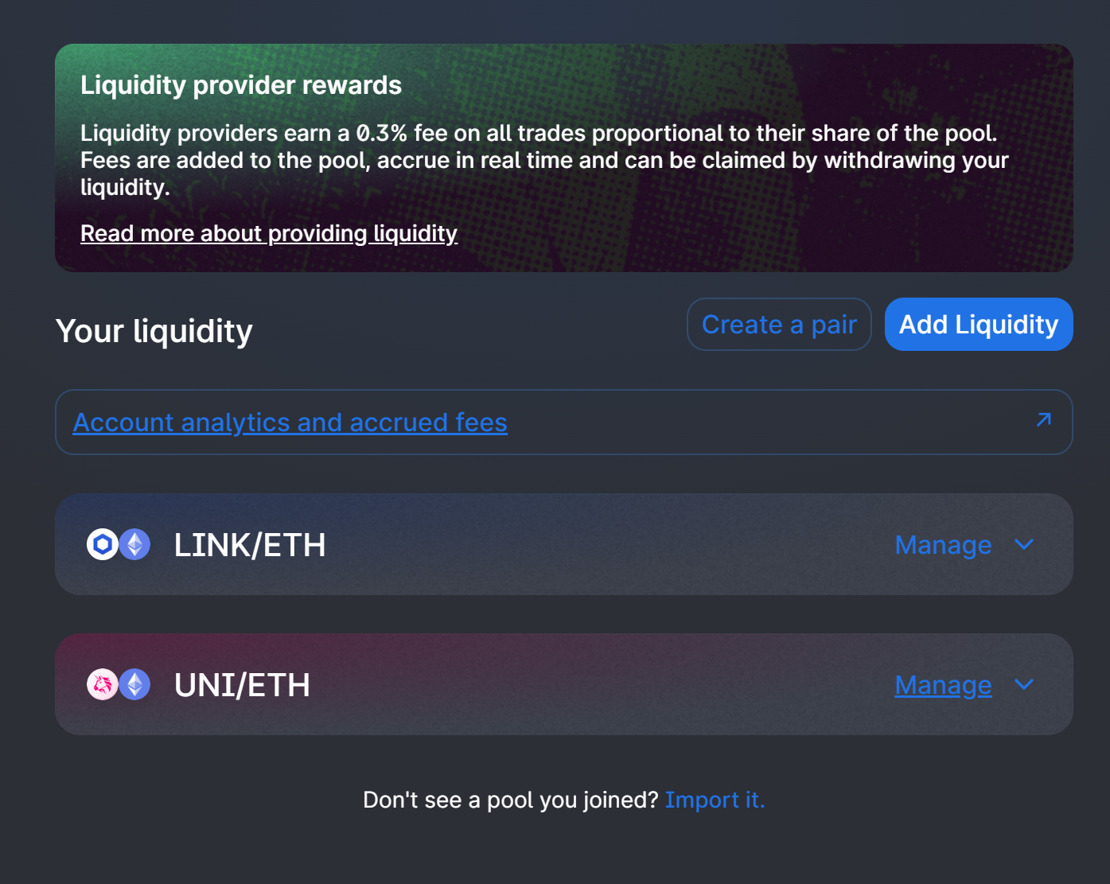Click the Import it link
The height and width of the screenshot is (884, 1110).
click(x=714, y=800)
